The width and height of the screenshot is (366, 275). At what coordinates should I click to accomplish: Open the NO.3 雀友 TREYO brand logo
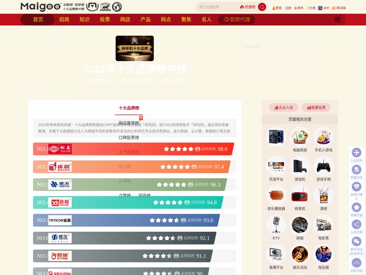click(x=60, y=184)
